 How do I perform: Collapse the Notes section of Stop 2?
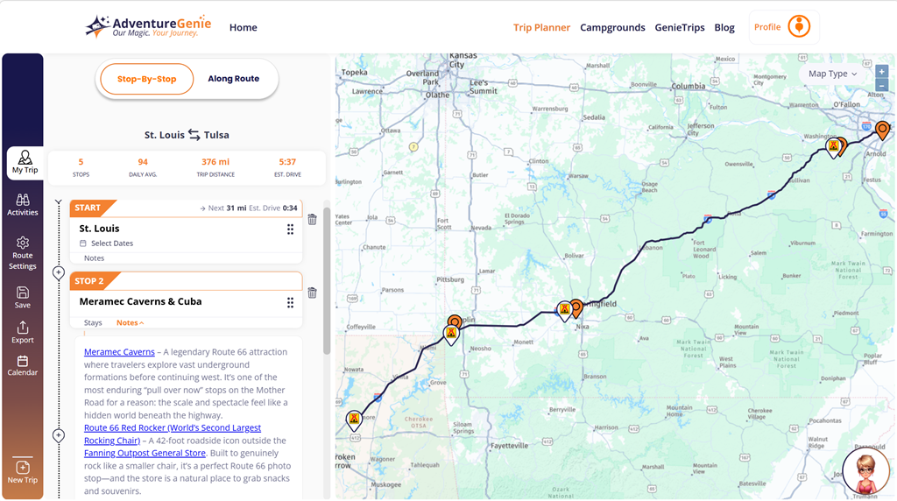coord(131,323)
